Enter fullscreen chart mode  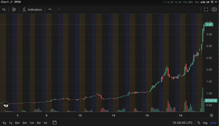206,9
